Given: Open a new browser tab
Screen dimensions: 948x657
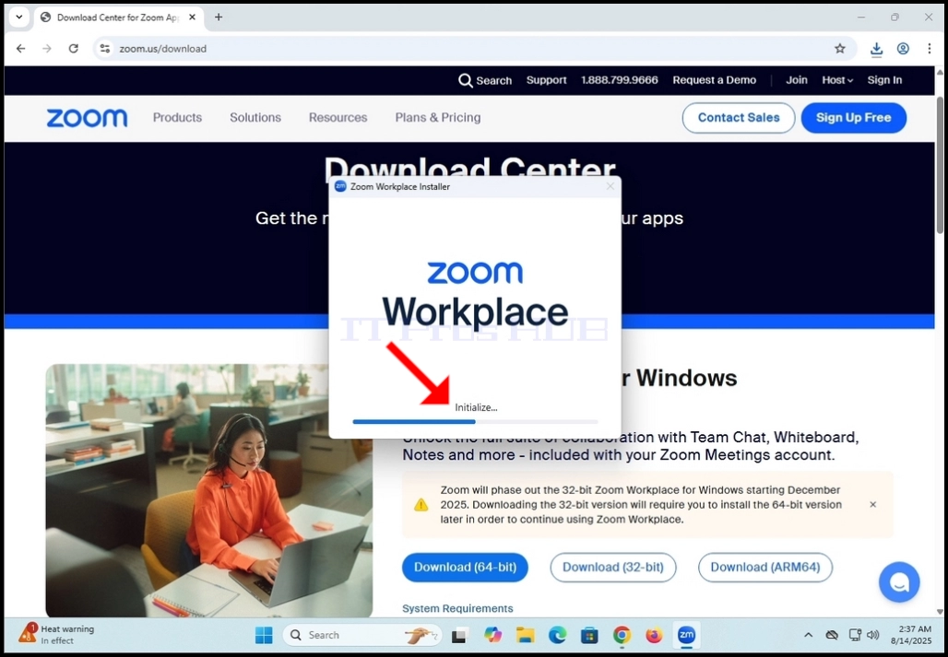Looking at the screenshot, I should [219, 17].
